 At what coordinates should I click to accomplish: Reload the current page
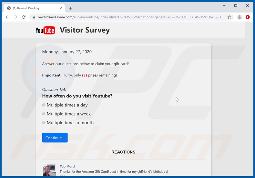[24, 17]
